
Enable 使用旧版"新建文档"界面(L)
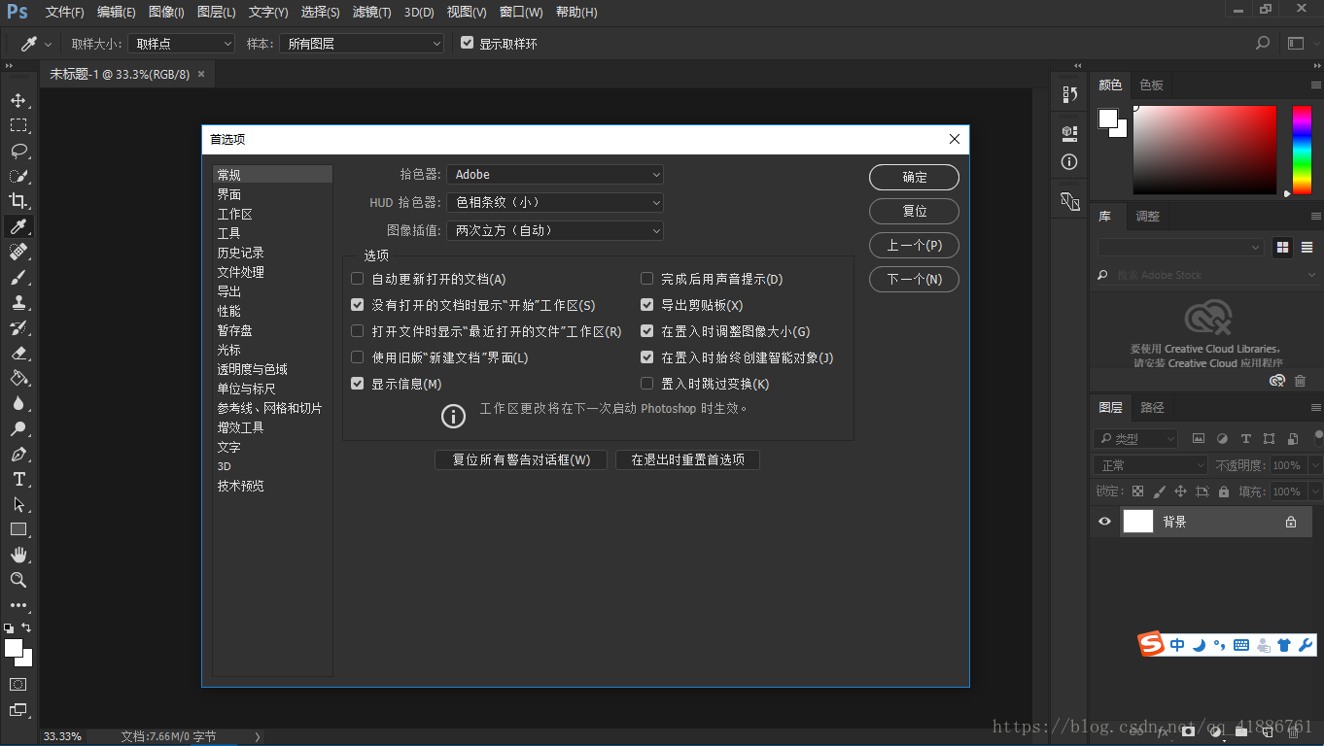pos(358,357)
